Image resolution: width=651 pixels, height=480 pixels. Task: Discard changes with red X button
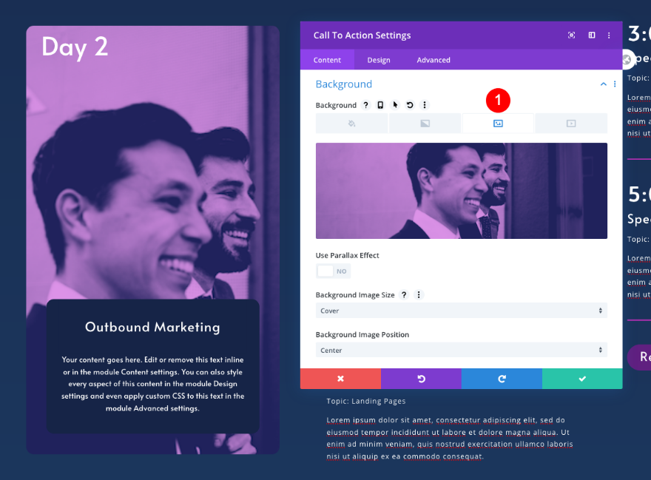tap(340, 379)
